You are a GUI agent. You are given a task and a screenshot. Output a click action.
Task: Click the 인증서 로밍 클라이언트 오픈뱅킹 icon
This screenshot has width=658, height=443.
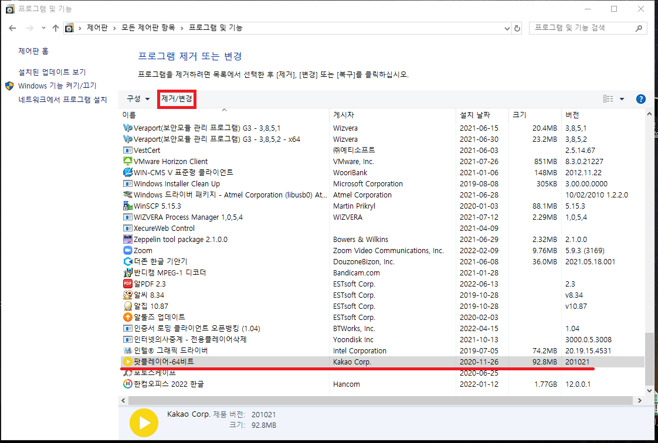[128, 328]
